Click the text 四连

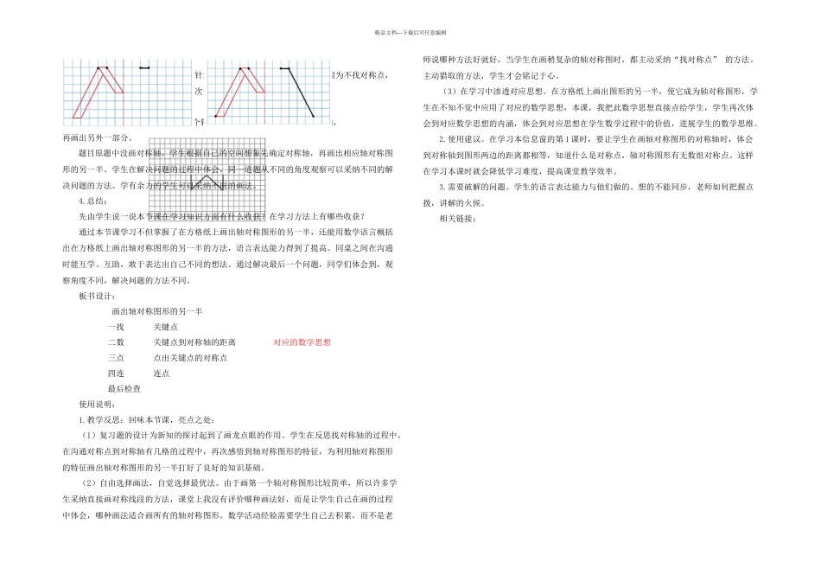[x=116, y=373]
